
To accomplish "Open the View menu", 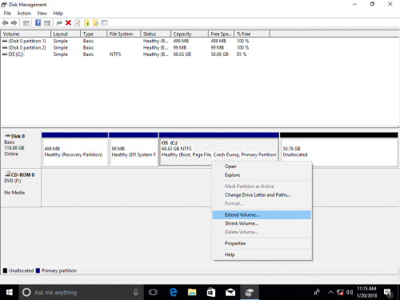I will [42, 14].
